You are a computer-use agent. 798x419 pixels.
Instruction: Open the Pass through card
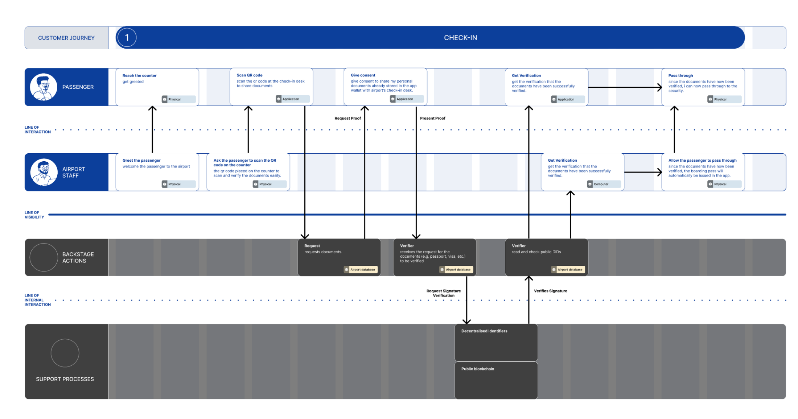click(703, 87)
